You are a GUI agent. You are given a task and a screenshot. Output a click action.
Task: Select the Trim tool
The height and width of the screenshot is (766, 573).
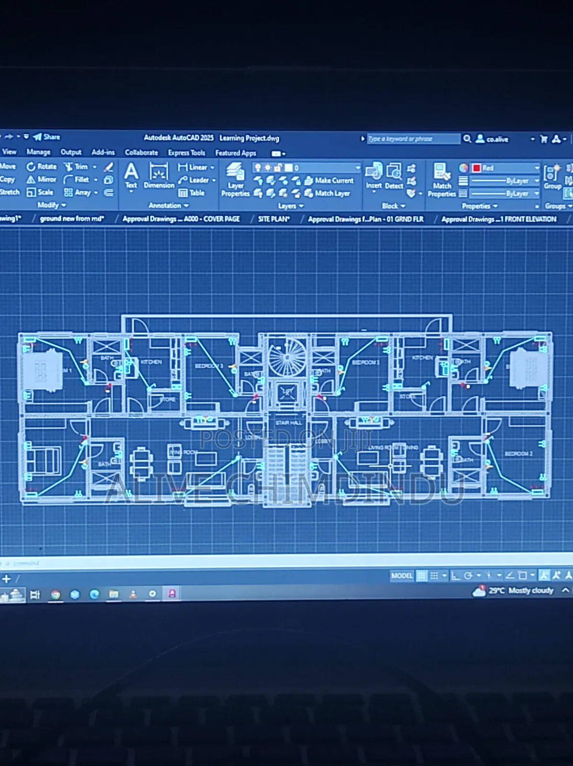77,167
